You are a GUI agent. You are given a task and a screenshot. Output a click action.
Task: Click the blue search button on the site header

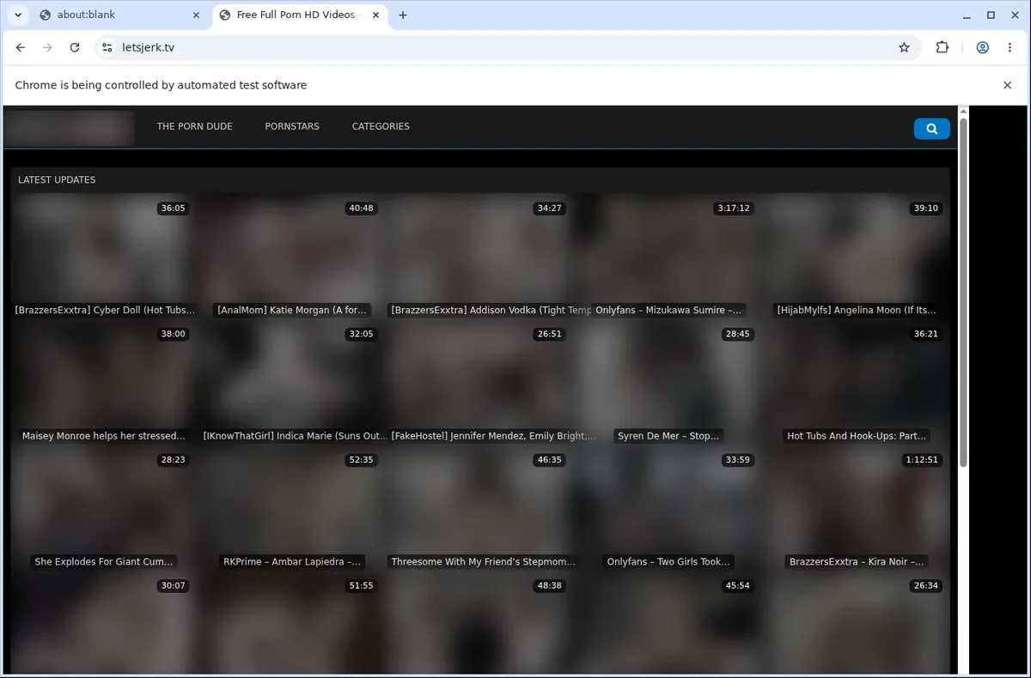931,129
